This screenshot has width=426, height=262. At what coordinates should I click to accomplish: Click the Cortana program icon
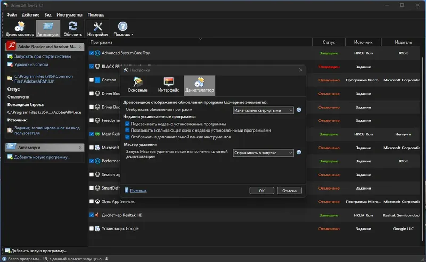click(x=97, y=80)
